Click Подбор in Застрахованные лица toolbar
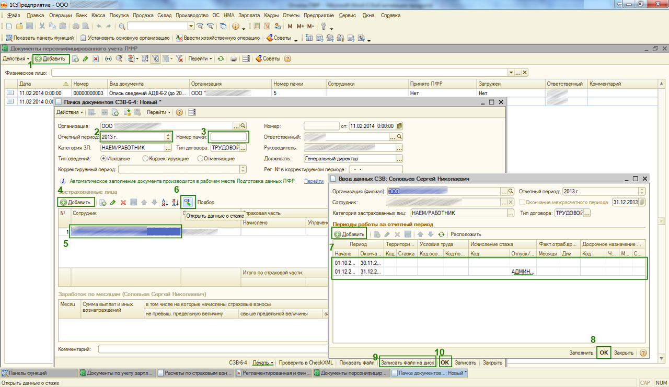The width and height of the screenshot is (669, 387). tap(206, 202)
